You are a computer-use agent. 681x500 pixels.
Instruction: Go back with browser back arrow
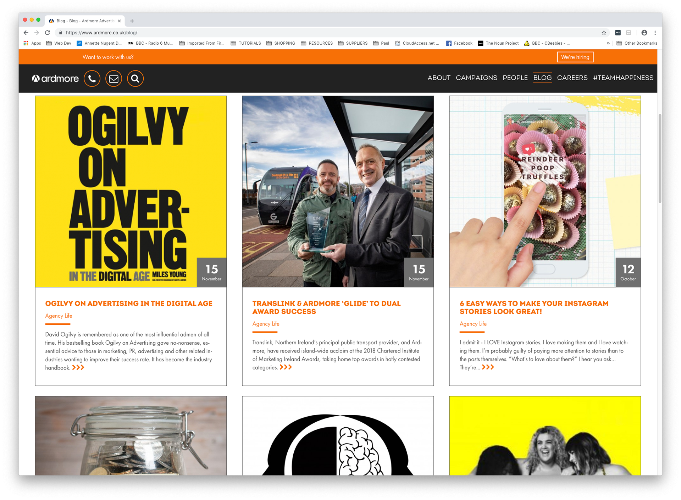pyautogui.click(x=26, y=33)
